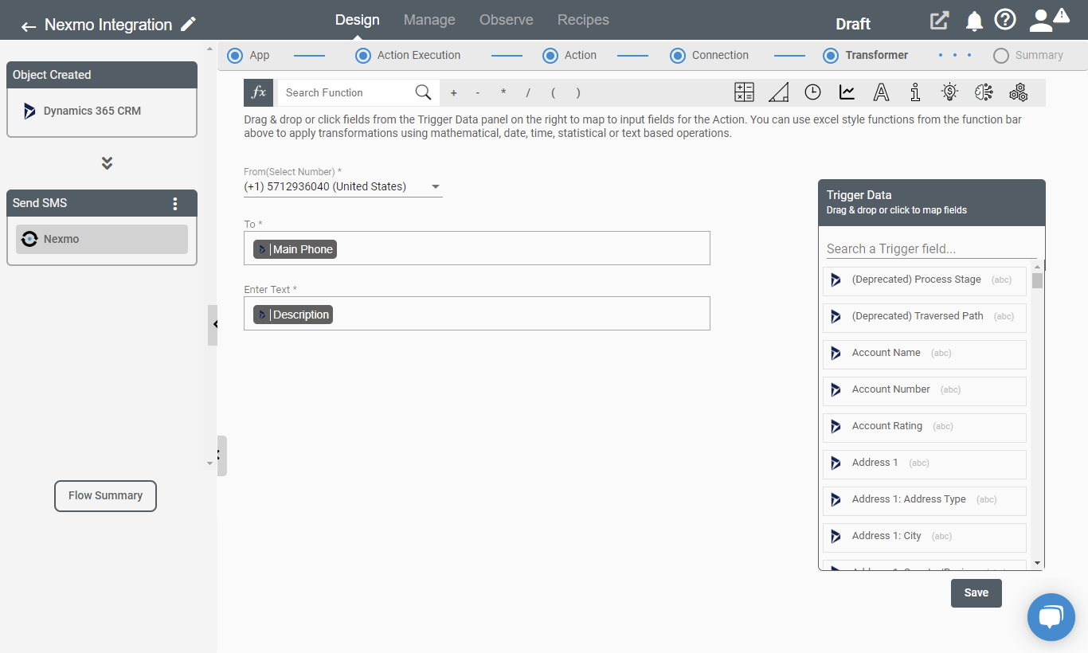Viewport: 1088px width, 653px height.
Task: Select the Main Phone mapped chip
Action: pyautogui.click(x=295, y=249)
